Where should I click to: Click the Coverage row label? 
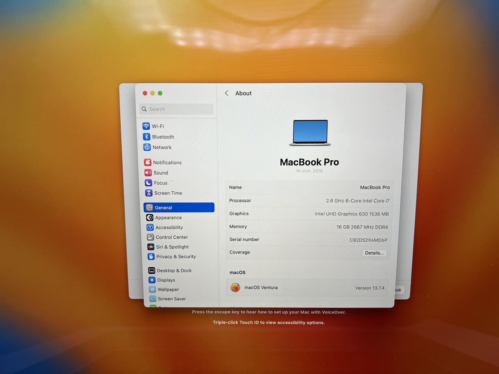239,252
